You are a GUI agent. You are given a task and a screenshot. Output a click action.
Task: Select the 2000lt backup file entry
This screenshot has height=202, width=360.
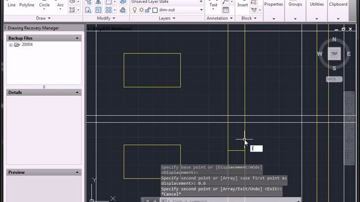(x=27, y=44)
